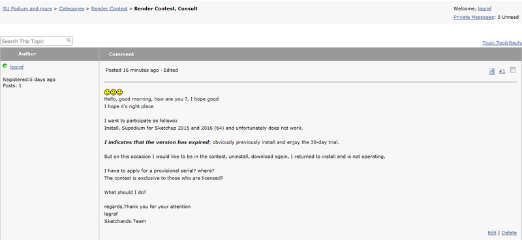This screenshot has width=522, height=240.
Task: Click the legraf link beside Welcome
Action: 484,8
